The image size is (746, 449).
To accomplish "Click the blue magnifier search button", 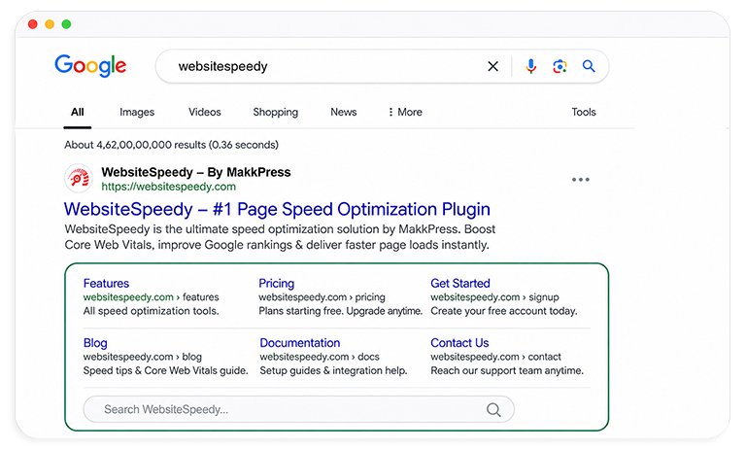I will click(589, 66).
